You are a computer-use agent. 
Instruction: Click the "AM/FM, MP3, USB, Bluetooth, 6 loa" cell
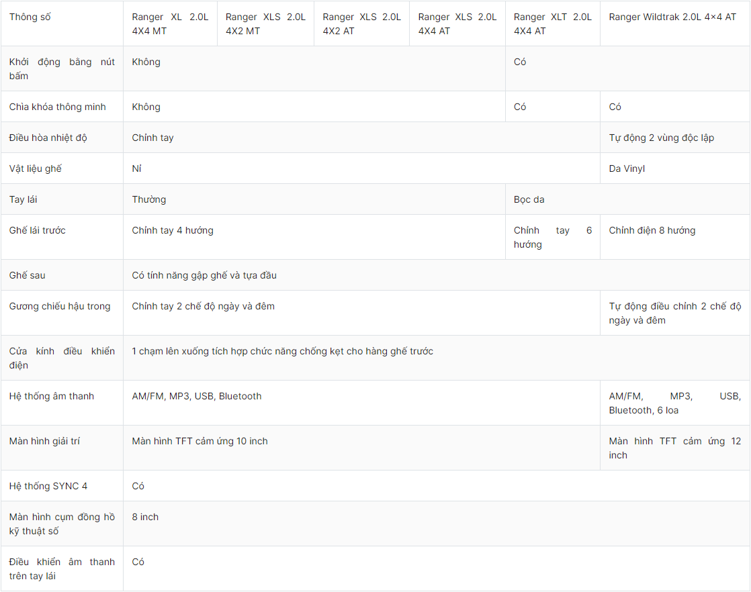[675, 403]
